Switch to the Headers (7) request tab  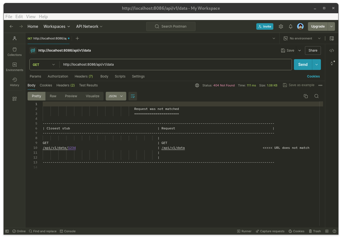coord(84,76)
